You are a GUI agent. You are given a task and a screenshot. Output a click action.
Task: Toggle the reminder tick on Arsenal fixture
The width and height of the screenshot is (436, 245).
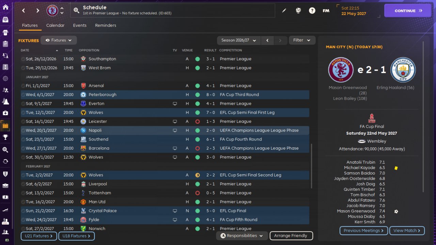click(x=23, y=86)
